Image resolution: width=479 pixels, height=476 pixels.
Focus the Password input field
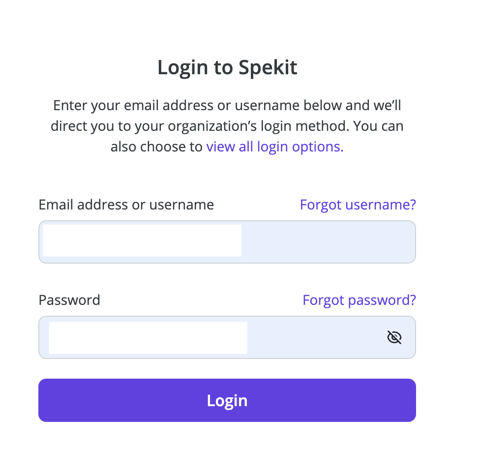point(227,337)
